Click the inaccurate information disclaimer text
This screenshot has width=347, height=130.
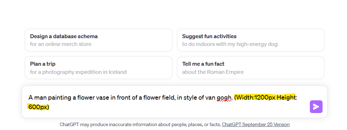point(140,124)
